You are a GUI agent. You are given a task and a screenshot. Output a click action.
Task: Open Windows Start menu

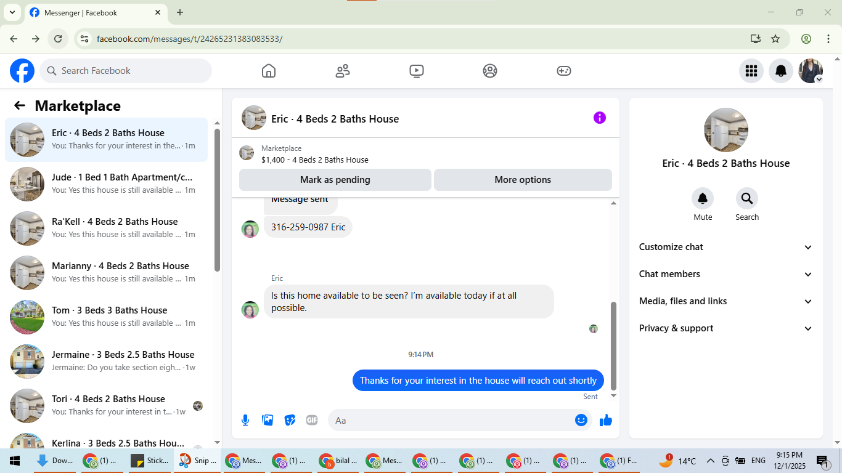[x=14, y=461]
